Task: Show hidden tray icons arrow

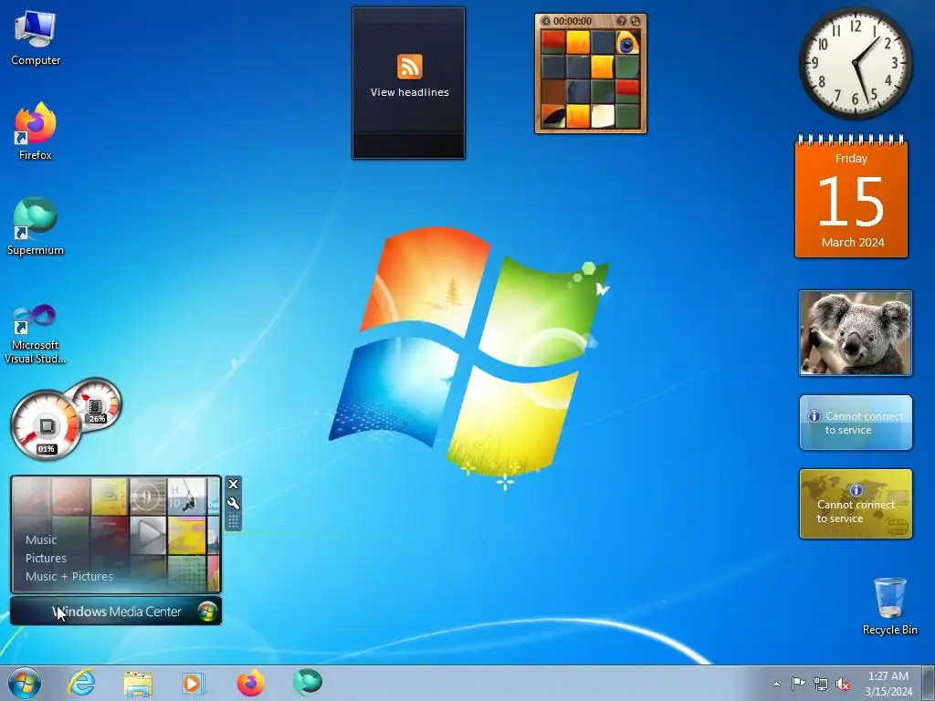Action: (776, 684)
